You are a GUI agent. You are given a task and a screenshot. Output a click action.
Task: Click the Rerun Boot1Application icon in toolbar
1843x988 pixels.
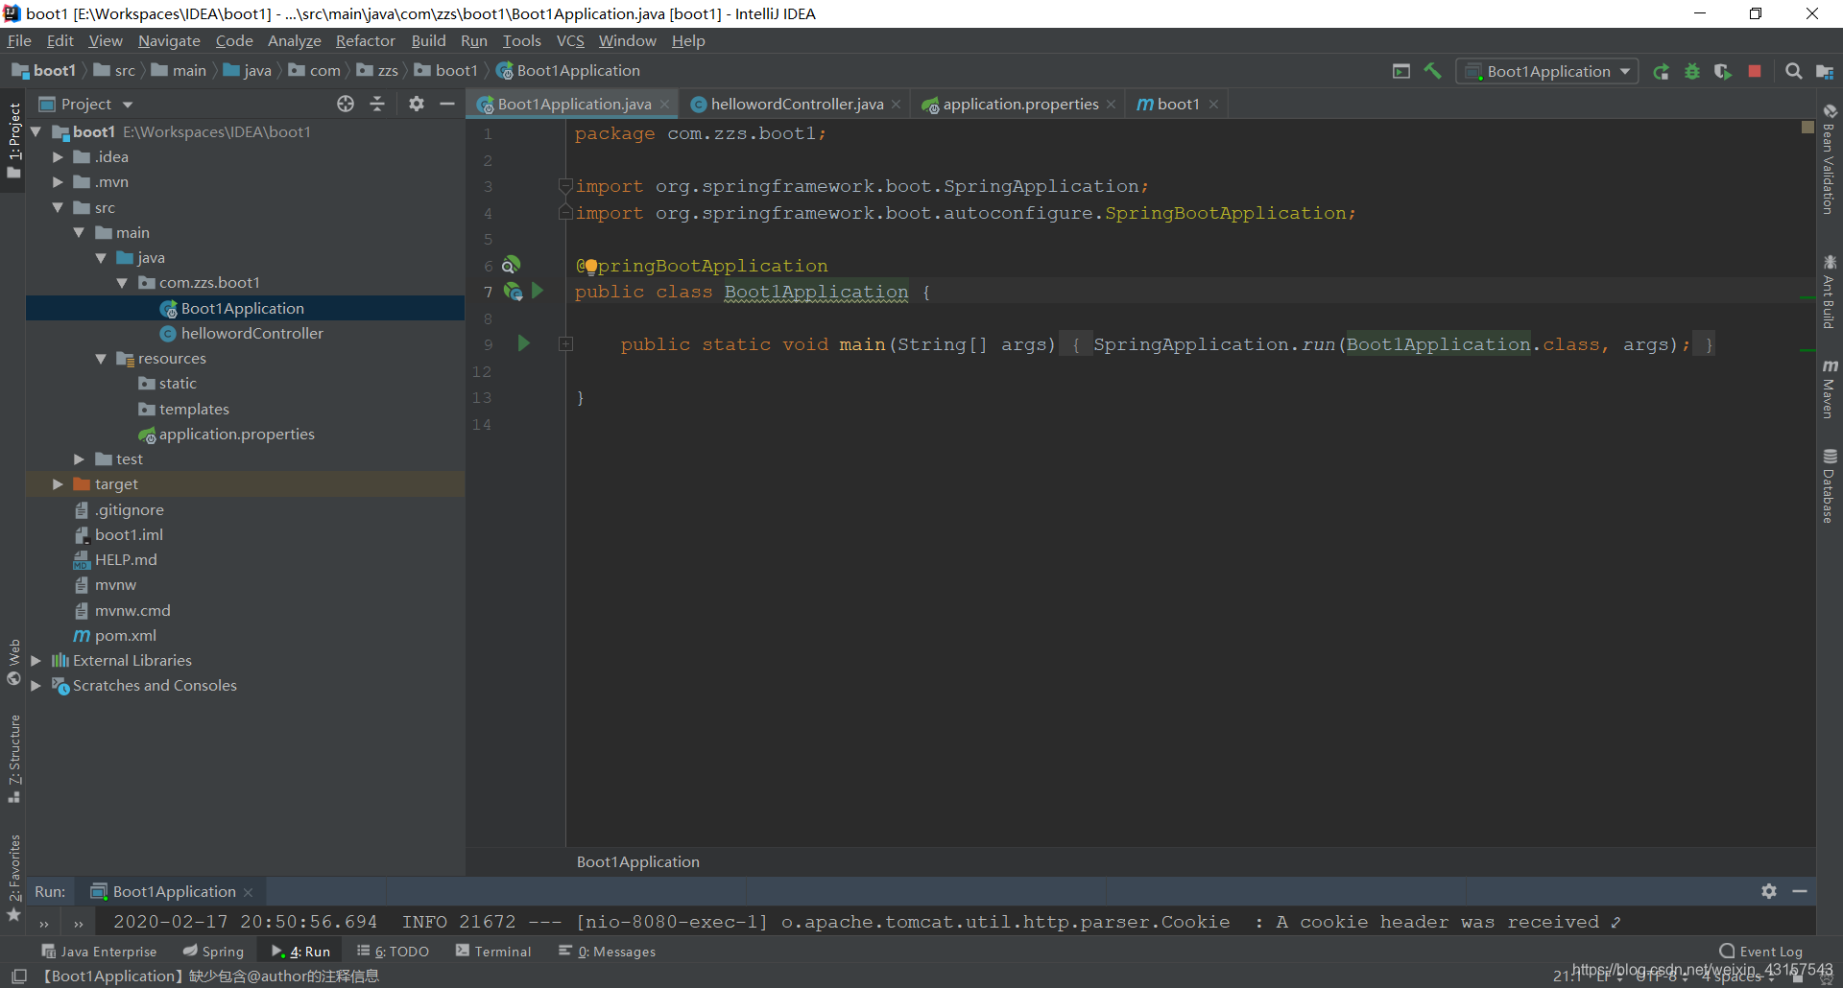(1661, 72)
